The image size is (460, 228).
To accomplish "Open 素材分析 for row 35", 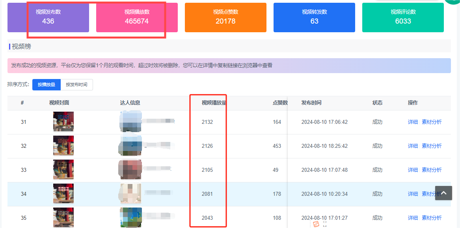I will 432,218.
